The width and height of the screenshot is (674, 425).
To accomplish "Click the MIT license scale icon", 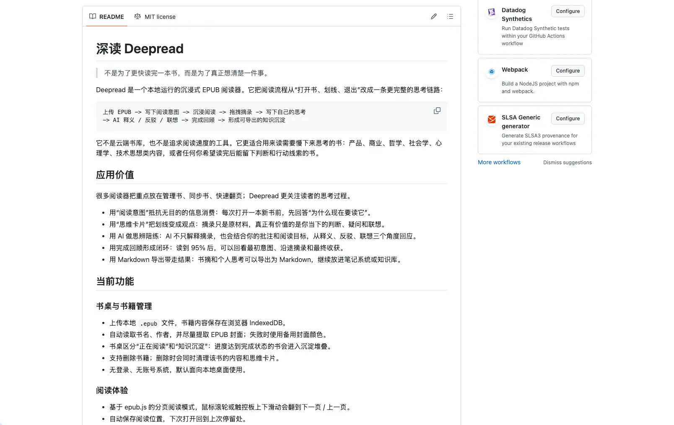I will coord(137,16).
